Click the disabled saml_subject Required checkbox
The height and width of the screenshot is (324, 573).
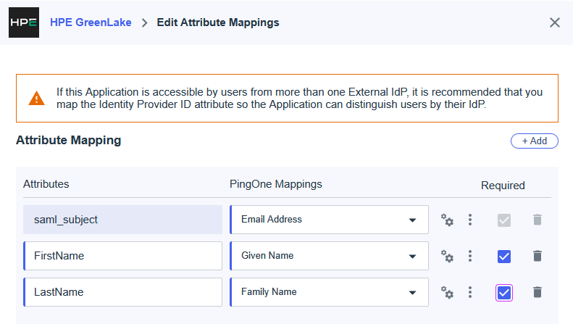pyautogui.click(x=504, y=220)
